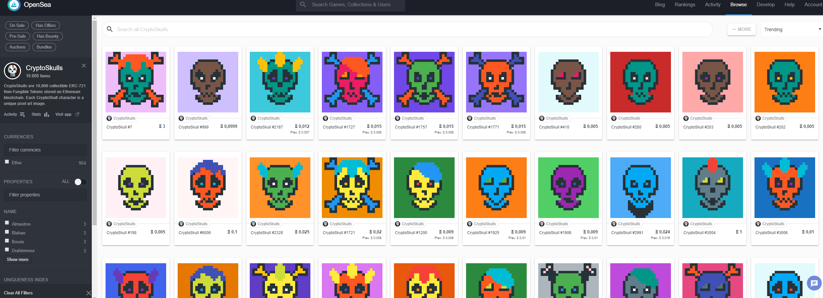Open the Activity list icon link
Viewport: 823px width, 298px height.
(x=22, y=114)
